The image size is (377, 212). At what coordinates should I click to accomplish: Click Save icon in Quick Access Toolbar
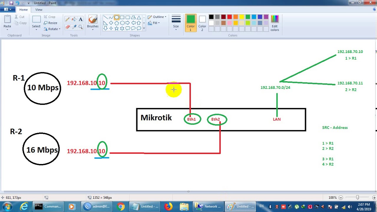tap(11, 3)
